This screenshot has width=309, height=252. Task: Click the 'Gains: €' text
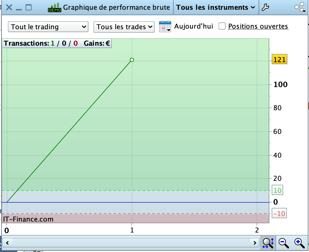point(97,43)
